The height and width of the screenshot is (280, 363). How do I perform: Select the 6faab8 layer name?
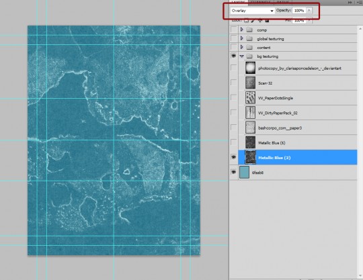tap(257, 173)
